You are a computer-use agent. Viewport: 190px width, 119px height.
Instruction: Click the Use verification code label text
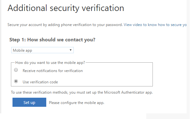(x=40, y=82)
